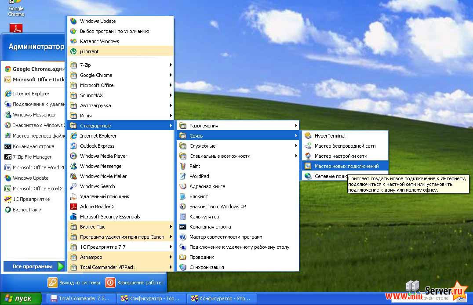This screenshot has width=473, height=305.
Task: Click the Windows Movie Maker icon
Action: [73, 176]
